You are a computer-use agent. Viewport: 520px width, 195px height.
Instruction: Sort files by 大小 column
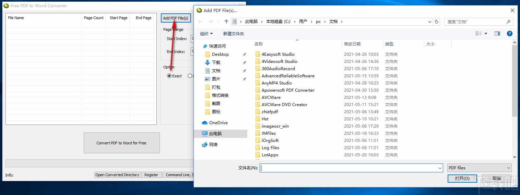click(430, 44)
